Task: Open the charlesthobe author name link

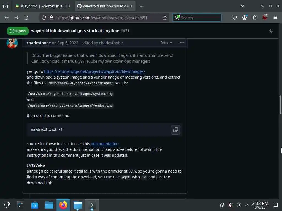Action: 39,43
